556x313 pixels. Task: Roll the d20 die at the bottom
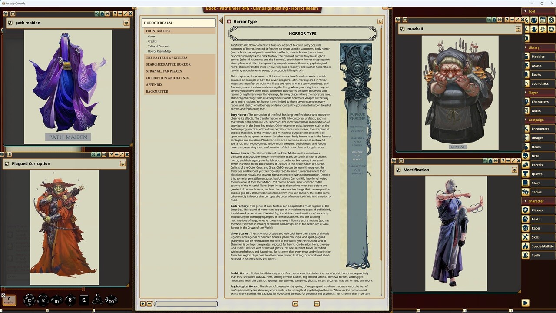(x=29, y=300)
